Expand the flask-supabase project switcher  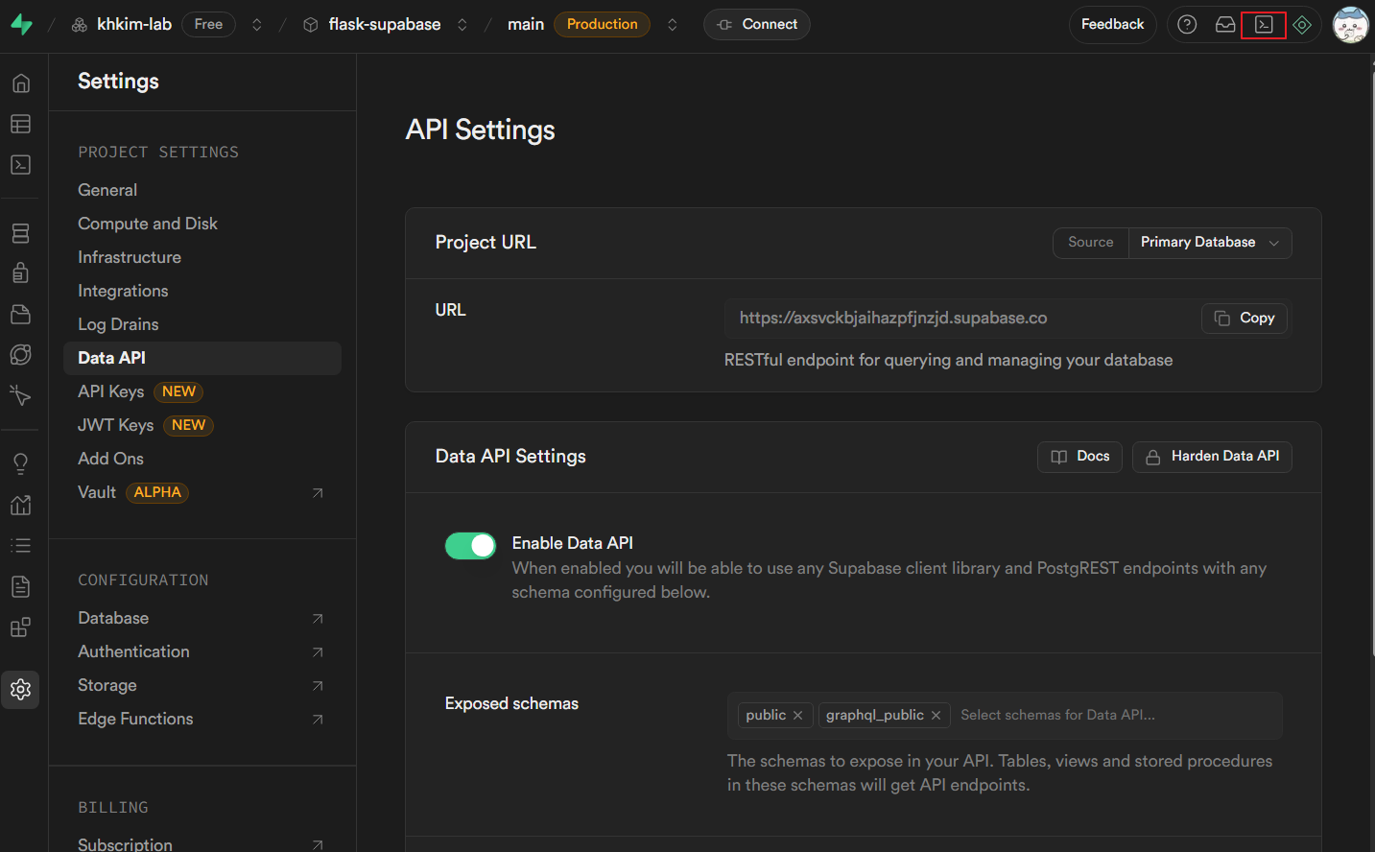[x=462, y=25]
